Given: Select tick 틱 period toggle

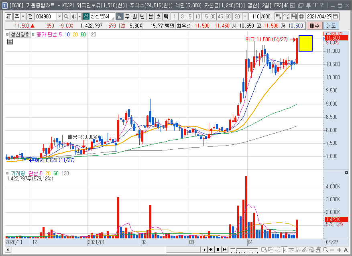Looking at the screenshot, I should [166, 16].
